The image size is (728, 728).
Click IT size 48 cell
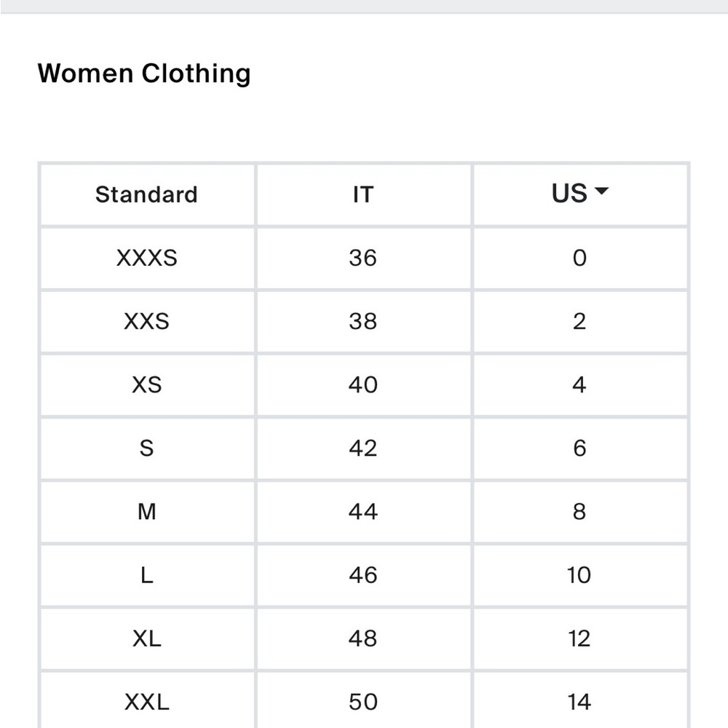(x=363, y=639)
